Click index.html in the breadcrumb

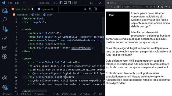(22, 15)
